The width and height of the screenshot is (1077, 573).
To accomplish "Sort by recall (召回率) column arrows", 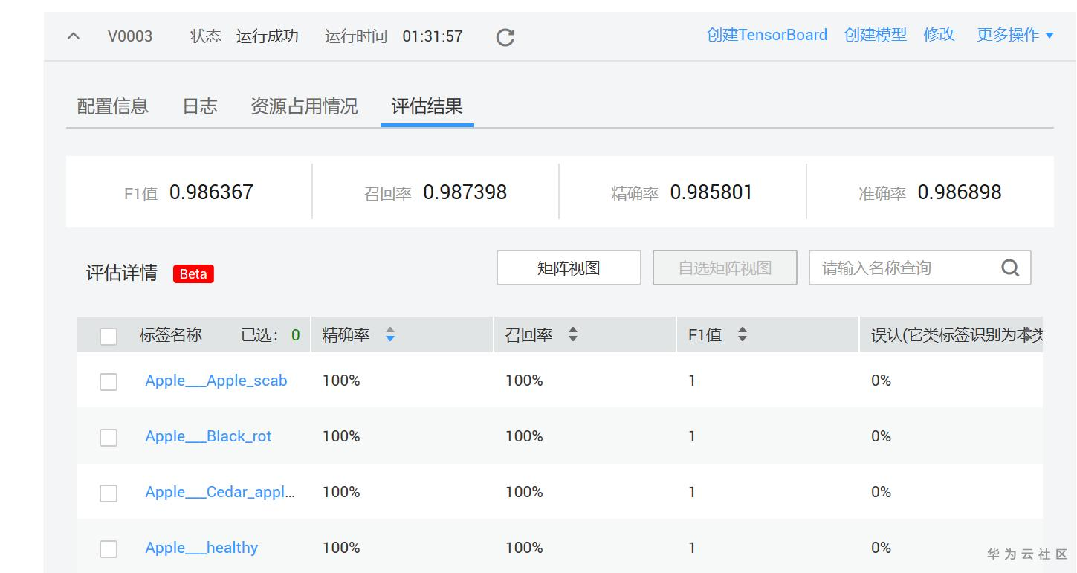I will (573, 335).
